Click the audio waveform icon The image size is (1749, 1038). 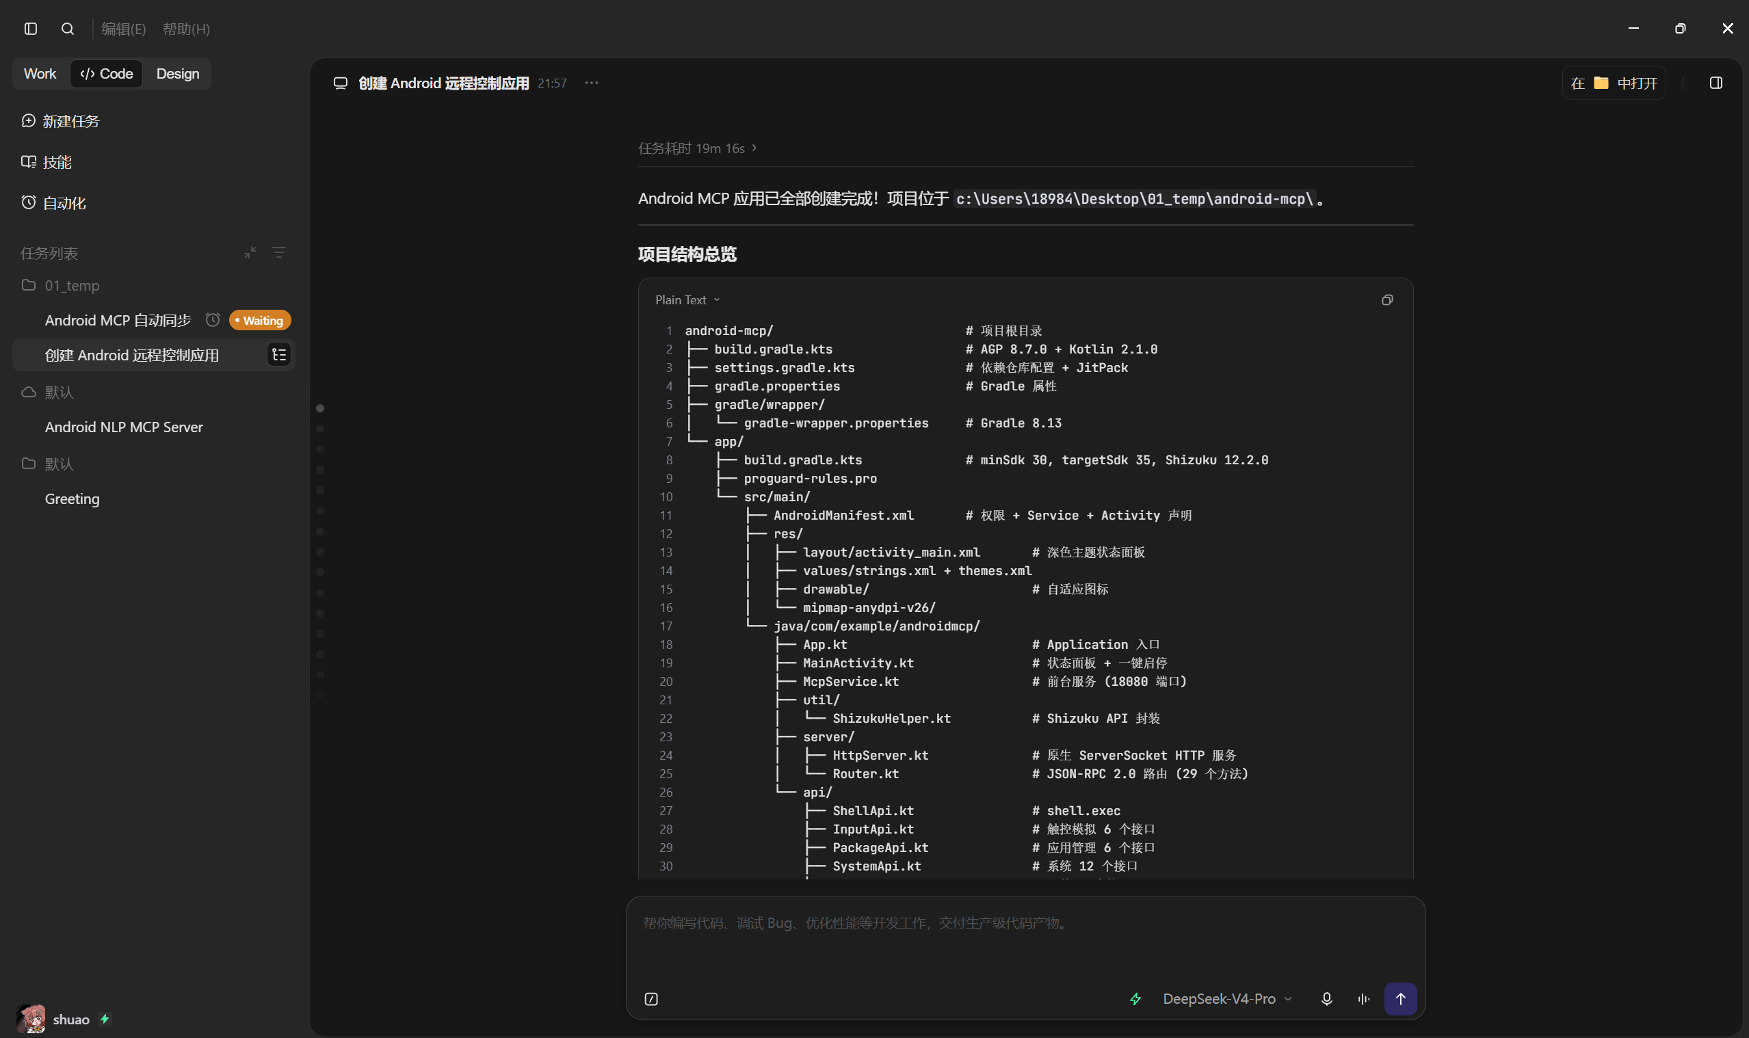pos(1363,999)
